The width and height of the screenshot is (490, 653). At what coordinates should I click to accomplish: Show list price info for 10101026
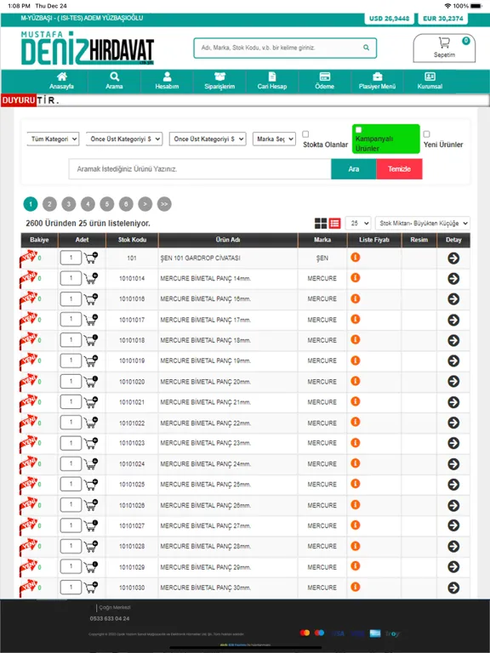[x=355, y=505]
